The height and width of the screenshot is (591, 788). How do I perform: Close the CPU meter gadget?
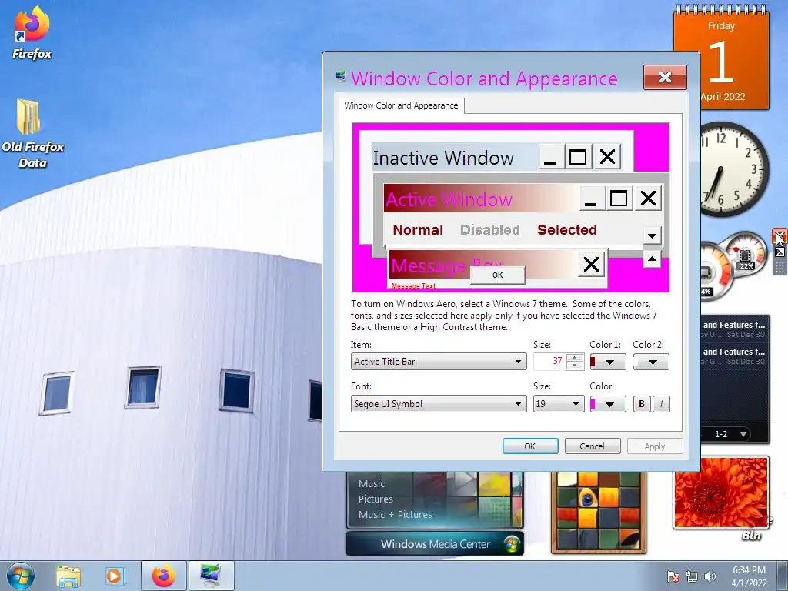tap(779, 236)
